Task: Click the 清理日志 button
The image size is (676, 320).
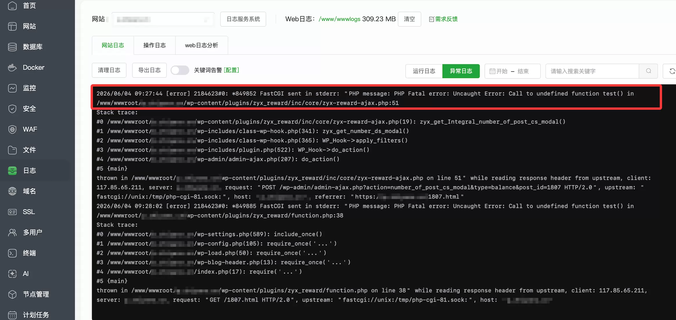Action: (109, 70)
